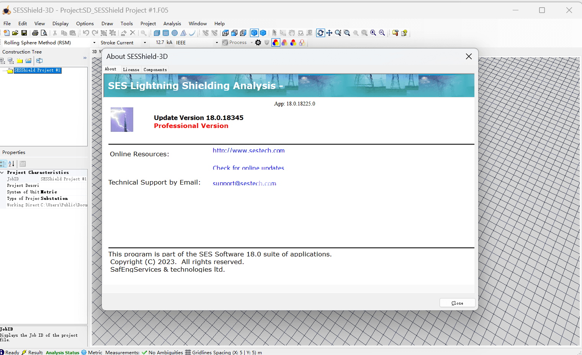
Task: Click Analysis Status in status bar
Action: [x=62, y=352]
